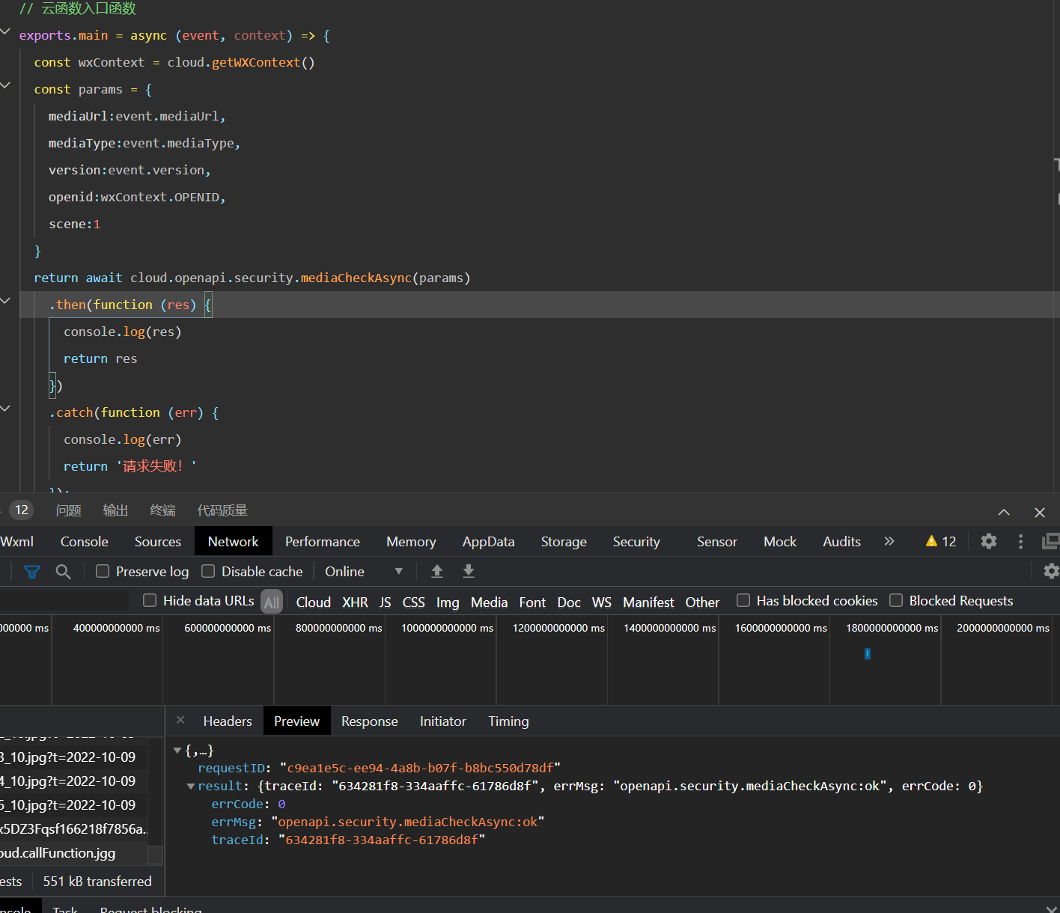This screenshot has width=1060, height=913.
Task: Open the DevTools three-dot menu
Action: click(1020, 541)
